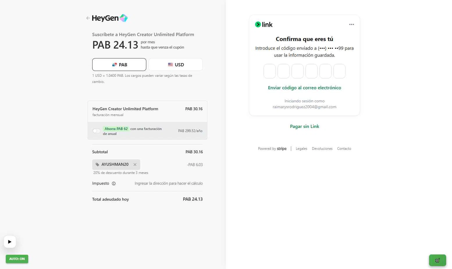Open the Contacto link
The image size is (452, 269).
click(x=344, y=149)
